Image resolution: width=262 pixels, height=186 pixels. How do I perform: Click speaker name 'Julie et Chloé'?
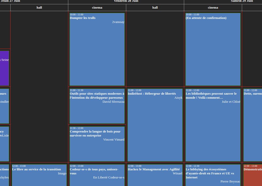[x=231, y=102]
